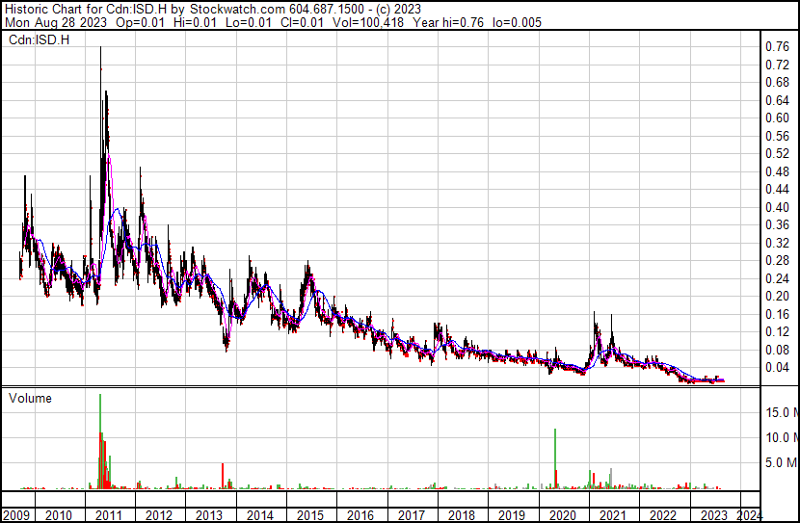This screenshot has width=800, height=523.
Task: Click the 0.12 price axis value
Action: click(778, 332)
